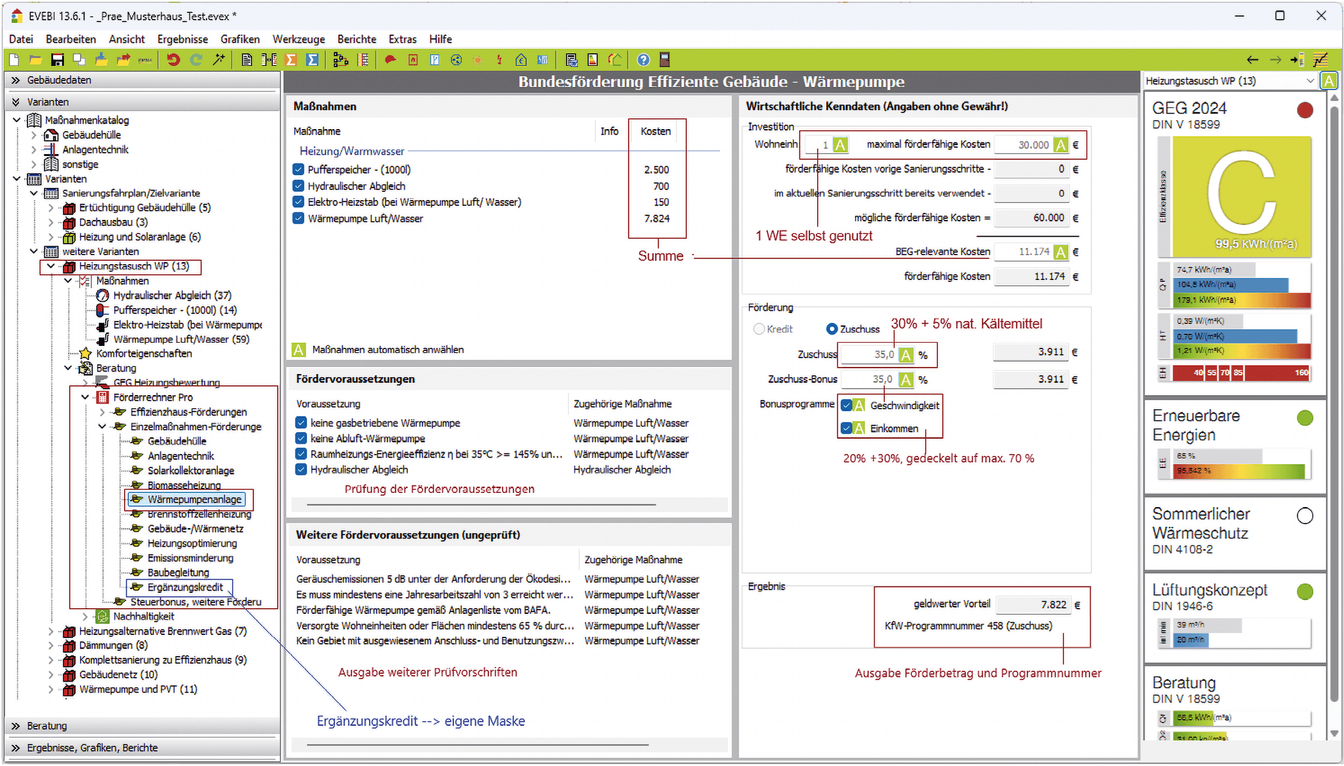Click the green 'A' button beside variant dropdown
1344x766 pixels.
[1329, 81]
